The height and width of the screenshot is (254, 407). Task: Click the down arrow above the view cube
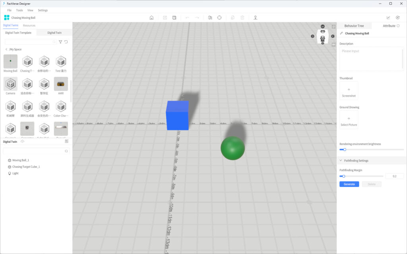pos(323,26)
